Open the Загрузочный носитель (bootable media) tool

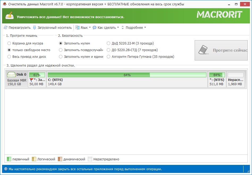pyautogui.click(x=35, y=27)
